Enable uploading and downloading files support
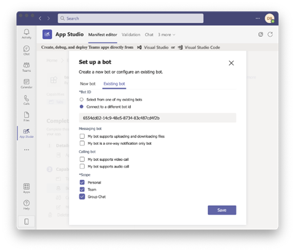 (x=82, y=136)
